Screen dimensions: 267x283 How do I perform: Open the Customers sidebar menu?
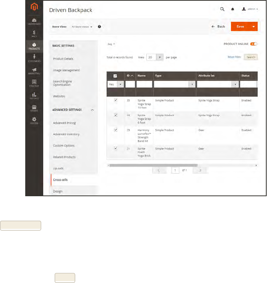click(34, 58)
